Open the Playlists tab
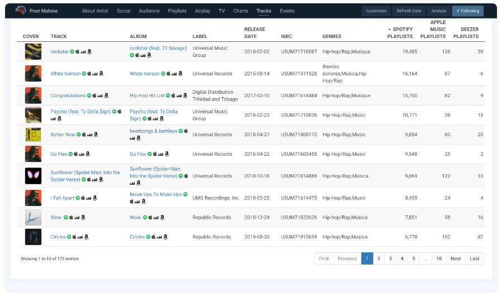Viewport: 502px width, 297px height. coord(177,11)
